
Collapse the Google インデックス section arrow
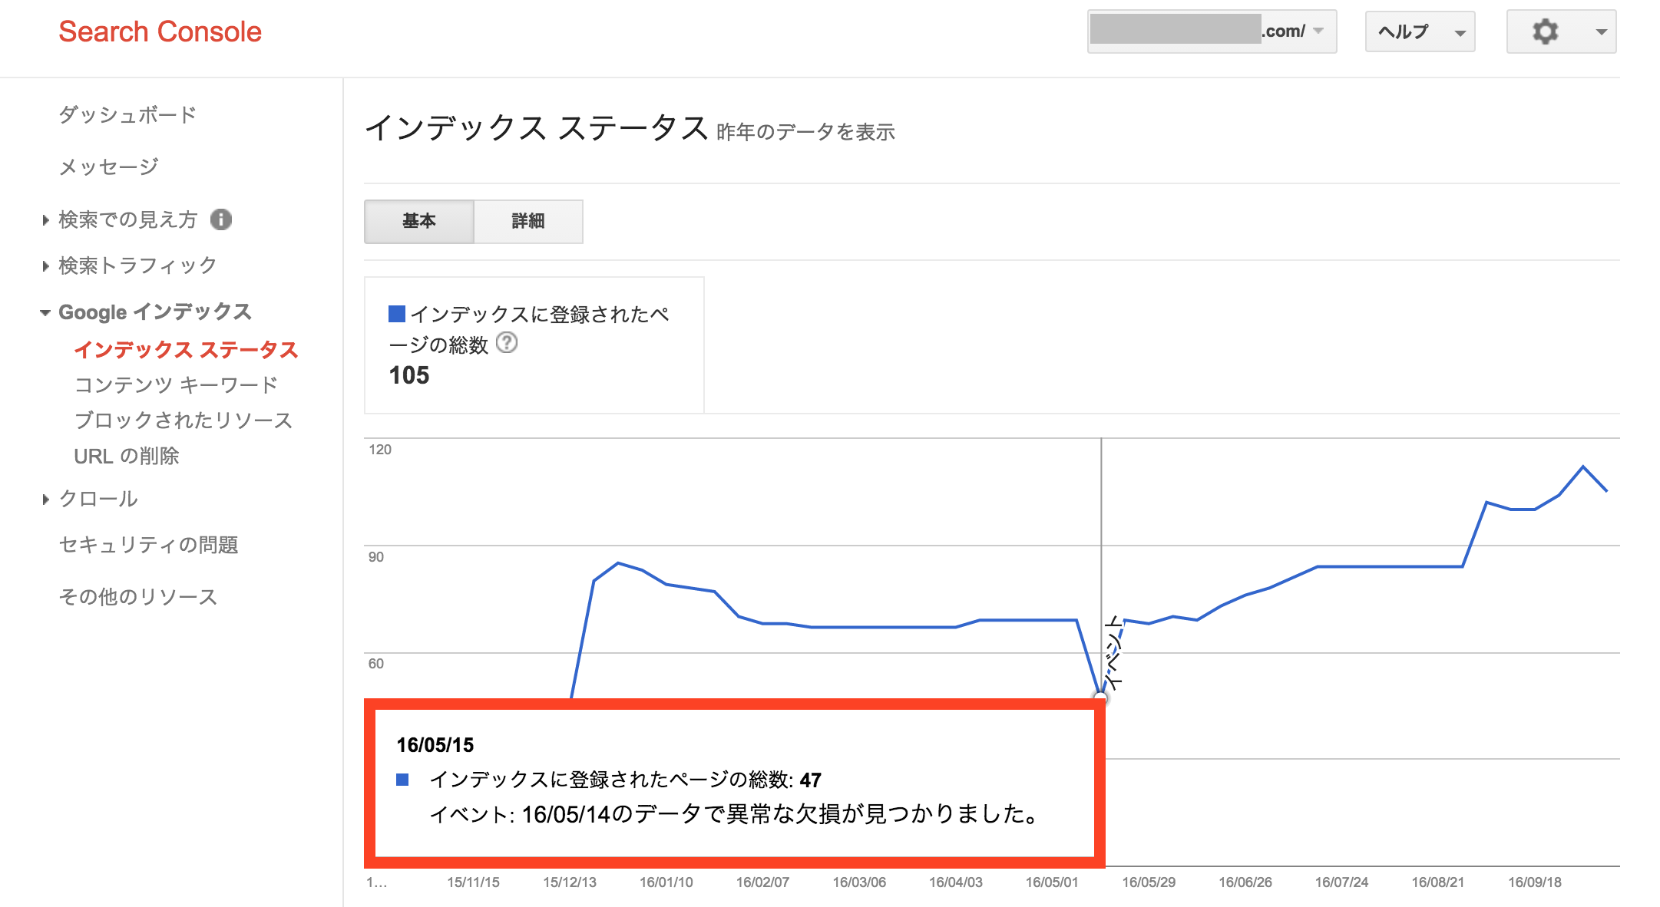(45, 312)
